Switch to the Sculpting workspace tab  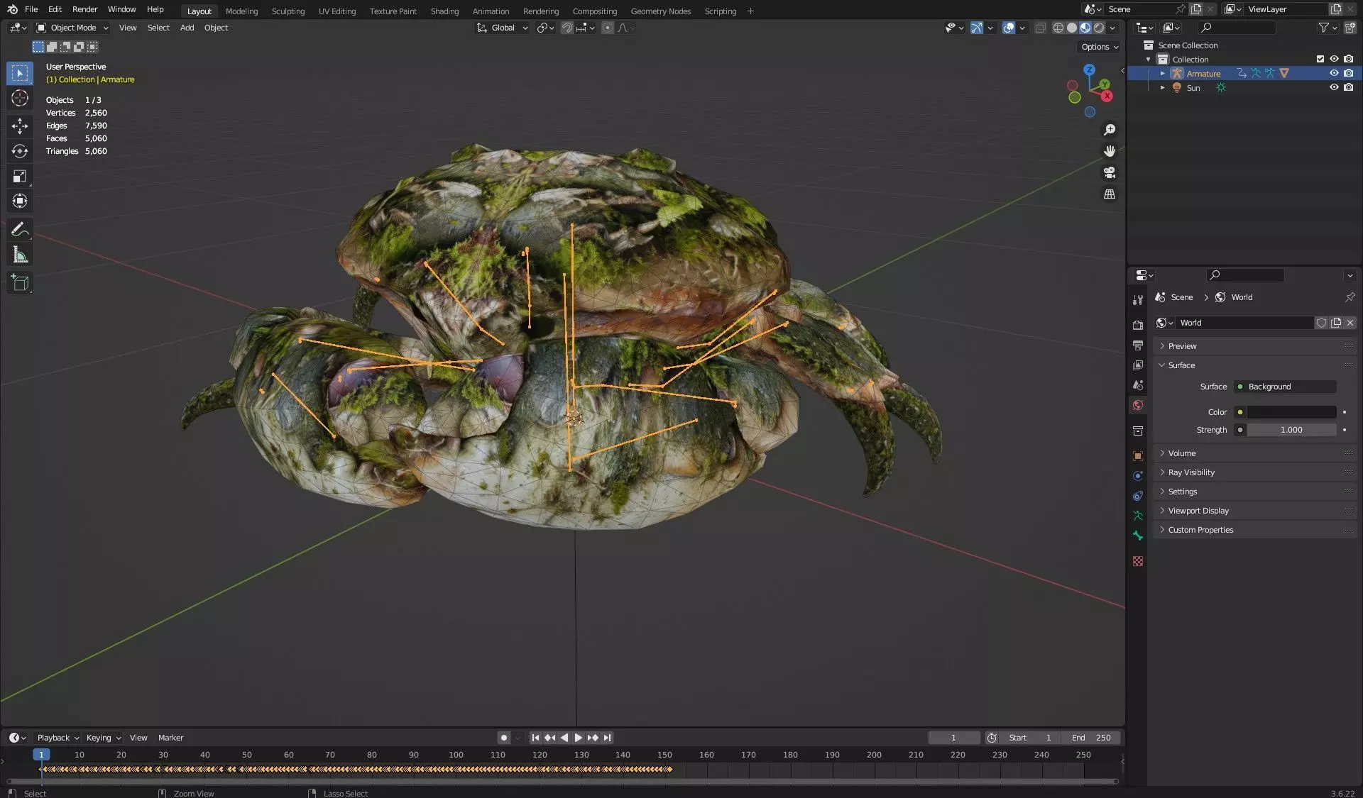coord(288,11)
